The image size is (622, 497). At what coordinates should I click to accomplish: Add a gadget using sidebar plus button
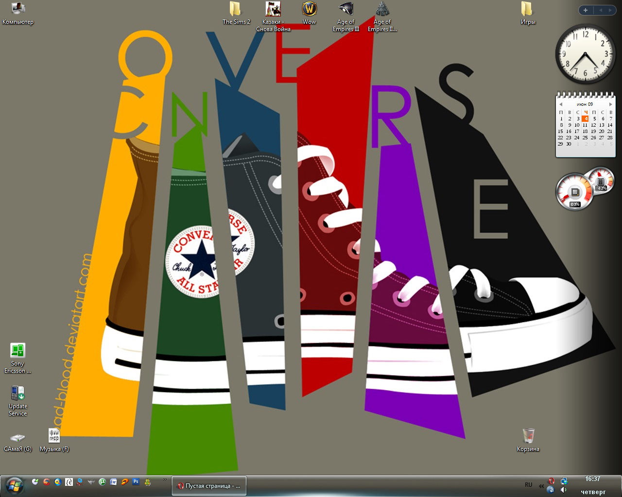pyautogui.click(x=586, y=10)
